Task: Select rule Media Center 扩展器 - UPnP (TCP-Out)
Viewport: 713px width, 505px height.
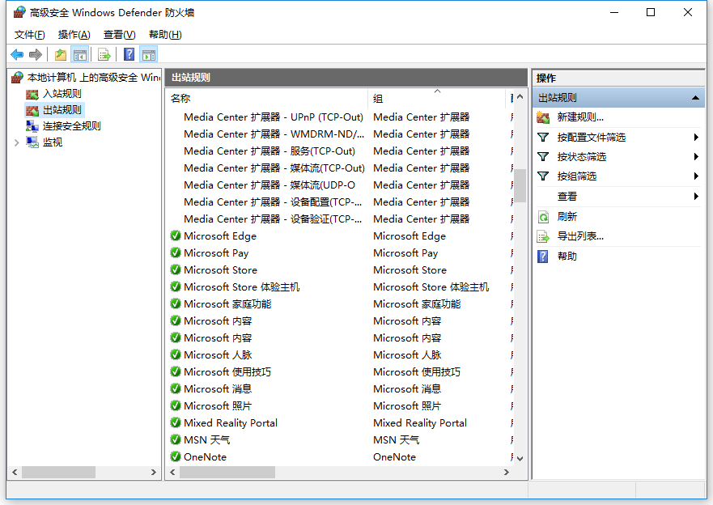Action: pos(274,117)
